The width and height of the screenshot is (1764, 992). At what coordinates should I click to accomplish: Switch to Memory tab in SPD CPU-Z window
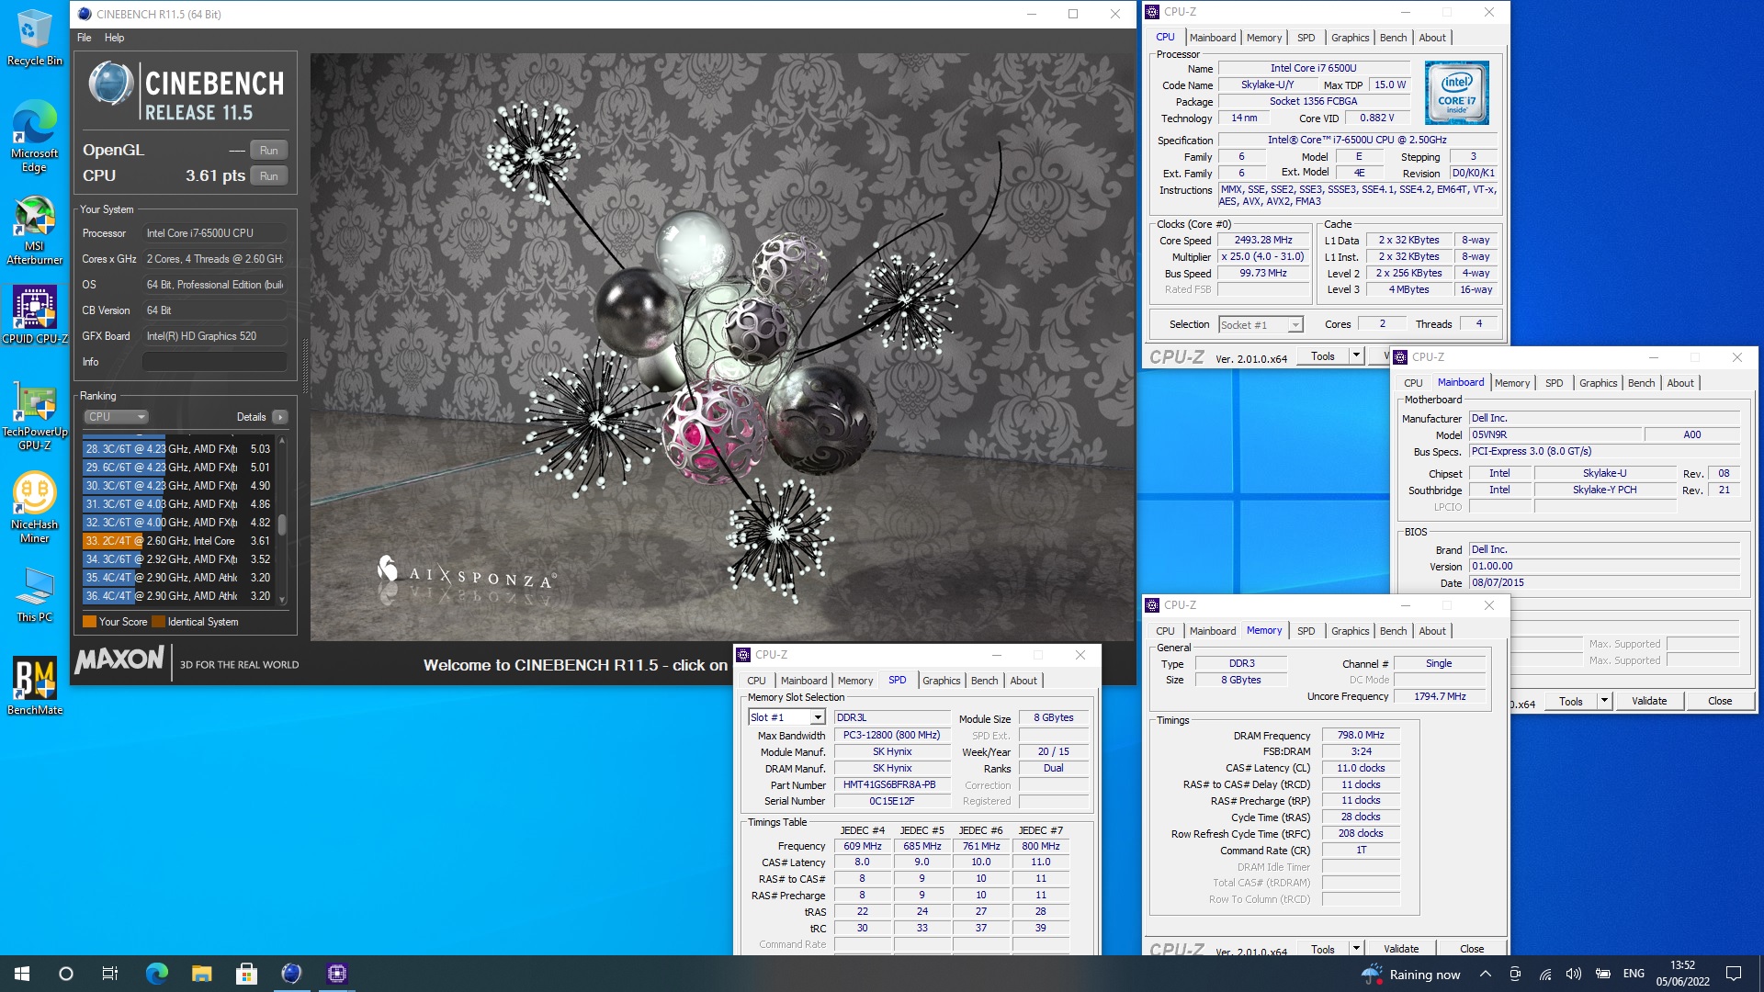pyautogui.click(x=855, y=681)
